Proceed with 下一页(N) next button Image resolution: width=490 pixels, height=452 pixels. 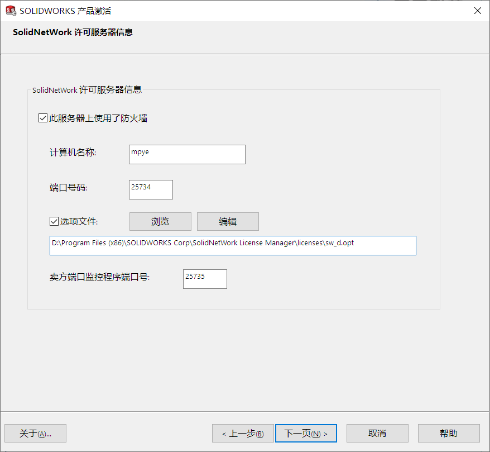[x=306, y=433]
